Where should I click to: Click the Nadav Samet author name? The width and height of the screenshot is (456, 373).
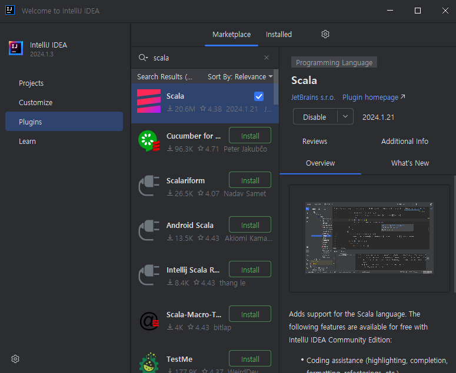(245, 194)
